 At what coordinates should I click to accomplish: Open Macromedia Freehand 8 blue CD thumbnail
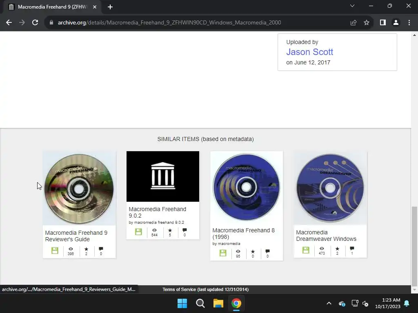(247, 187)
